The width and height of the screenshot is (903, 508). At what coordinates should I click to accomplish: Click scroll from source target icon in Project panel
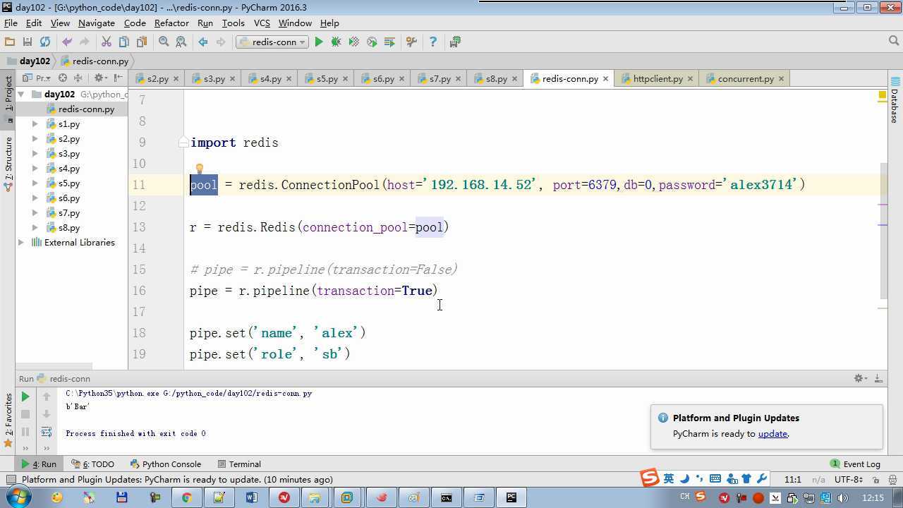(63, 78)
